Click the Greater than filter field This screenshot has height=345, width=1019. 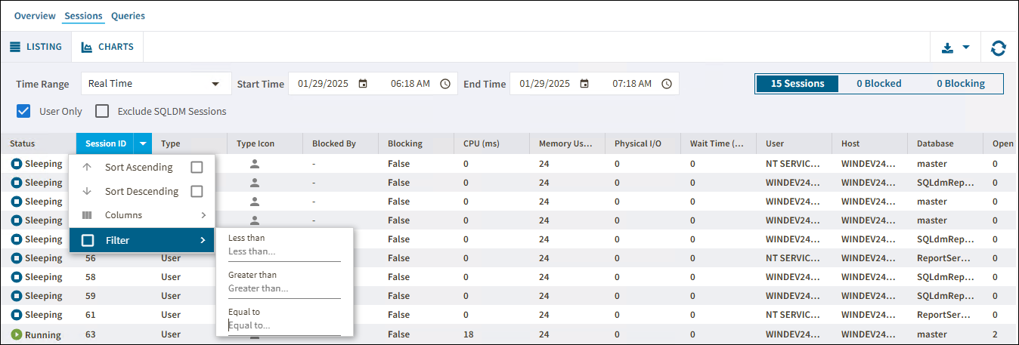tap(284, 288)
